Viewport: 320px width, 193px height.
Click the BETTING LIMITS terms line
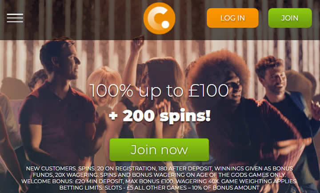tap(160, 188)
